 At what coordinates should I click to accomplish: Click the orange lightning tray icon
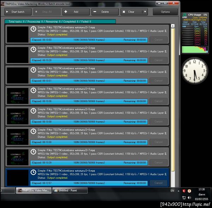189,191
